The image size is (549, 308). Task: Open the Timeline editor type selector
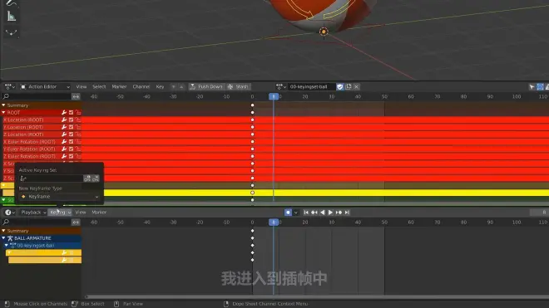(9, 213)
